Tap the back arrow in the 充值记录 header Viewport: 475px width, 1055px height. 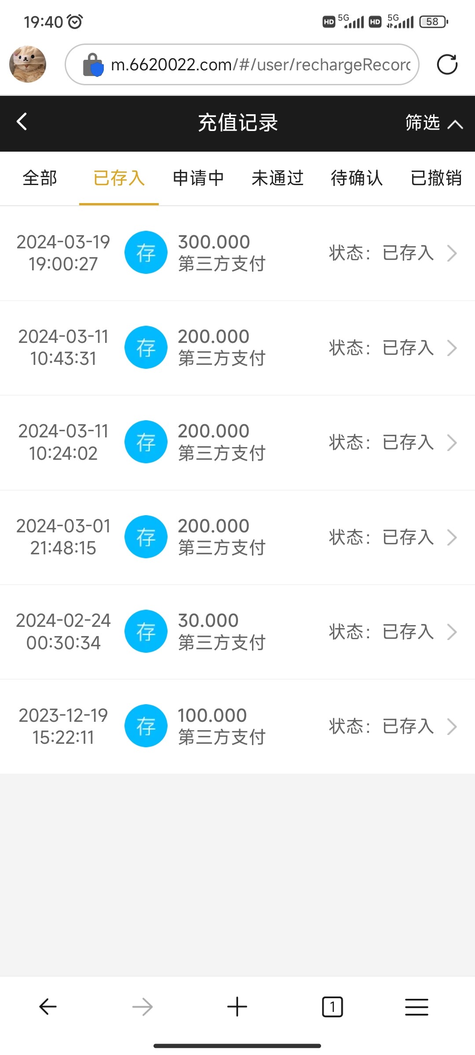click(x=22, y=122)
